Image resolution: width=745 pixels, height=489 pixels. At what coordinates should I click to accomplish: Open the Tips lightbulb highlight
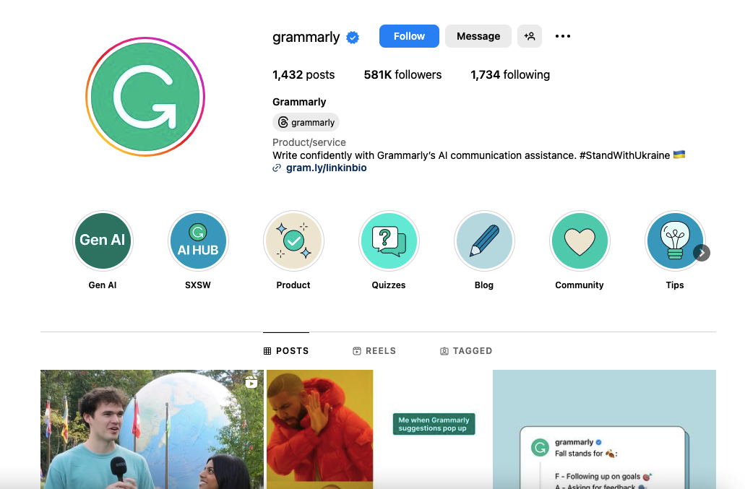point(675,241)
